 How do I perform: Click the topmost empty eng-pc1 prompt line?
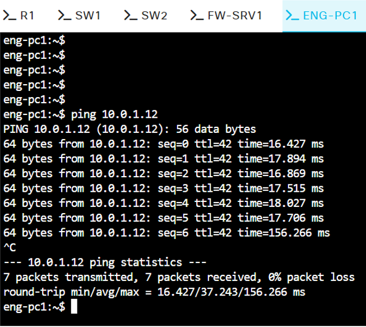coord(34,40)
